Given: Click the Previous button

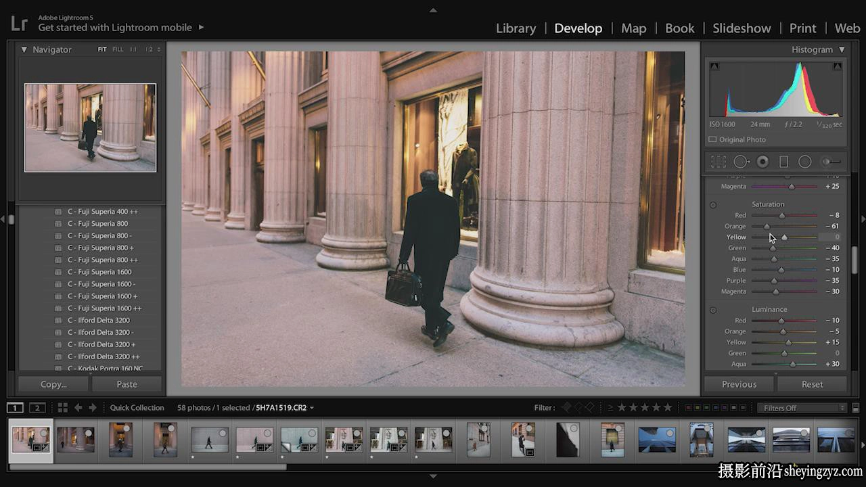Looking at the screenshot, I should (x=739, y=384).
